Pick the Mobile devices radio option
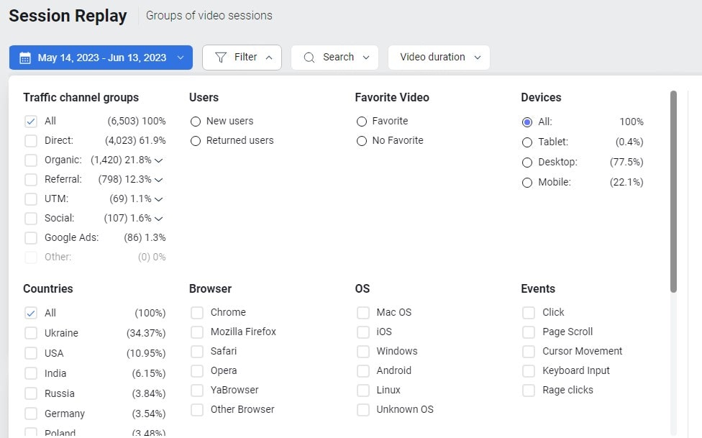This screenshot has width=702, height=438. (527, 183)
